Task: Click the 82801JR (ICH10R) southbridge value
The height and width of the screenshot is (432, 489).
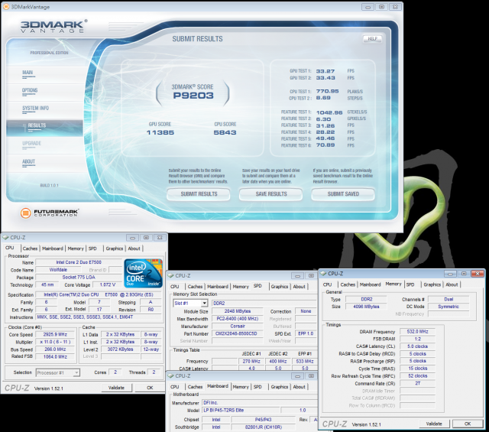Action: click(x=263, y=427)
